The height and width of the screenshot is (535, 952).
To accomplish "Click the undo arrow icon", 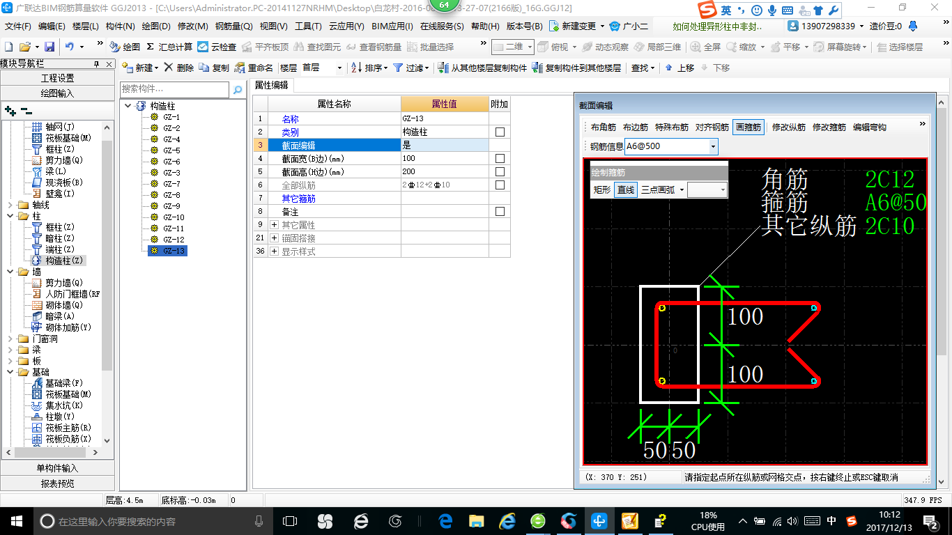I will pos(70,47).
